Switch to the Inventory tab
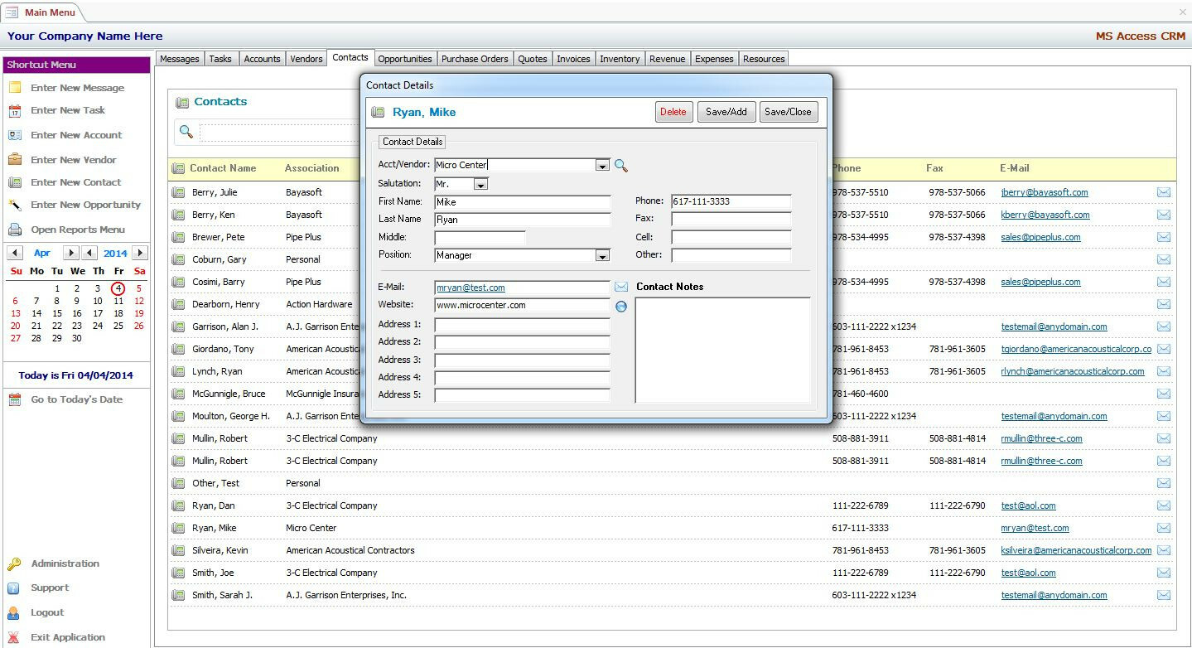Image resolution: width=1192 pixels, height=648 pixels. tap(620, 59)
